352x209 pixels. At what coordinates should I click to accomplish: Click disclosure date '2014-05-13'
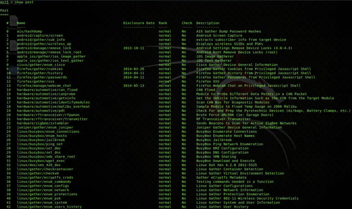tap(134, 86)
